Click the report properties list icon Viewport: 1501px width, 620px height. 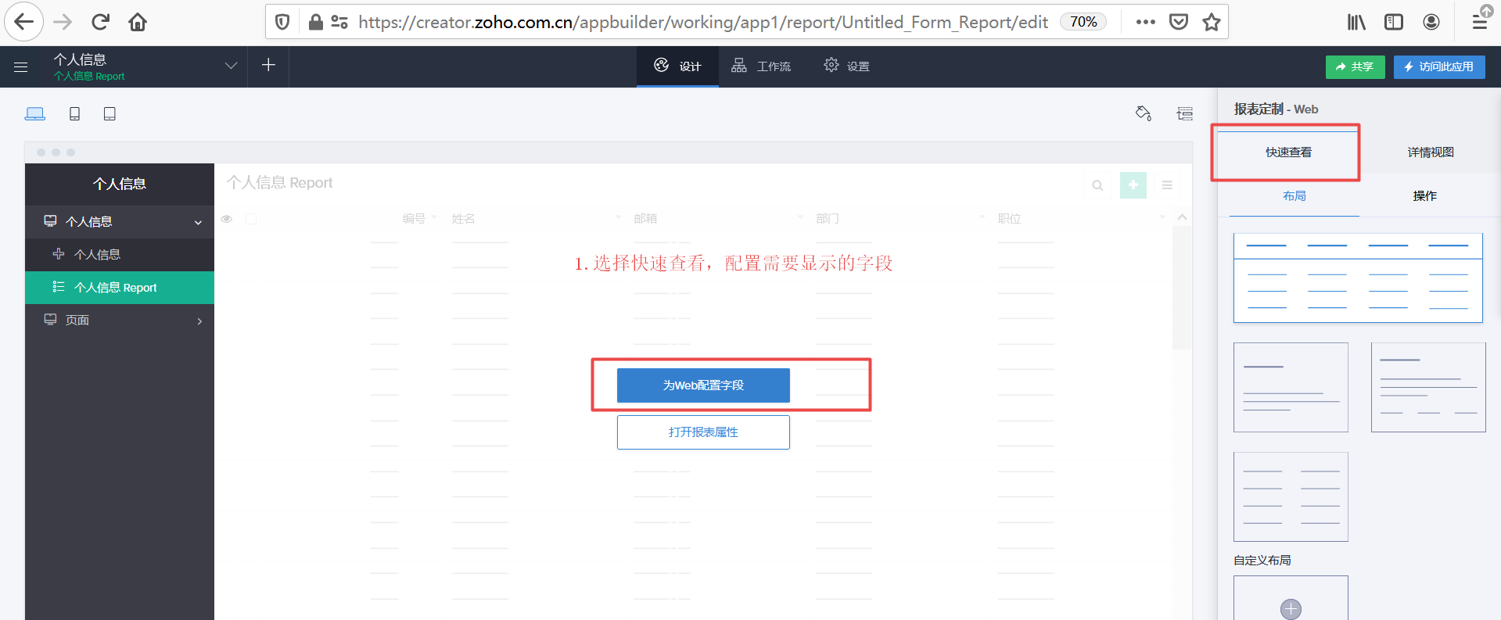1185,114
